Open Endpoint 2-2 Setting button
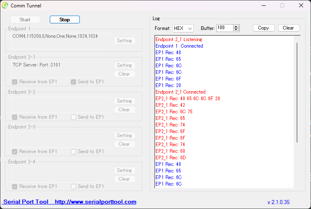 tap(125, 101)
